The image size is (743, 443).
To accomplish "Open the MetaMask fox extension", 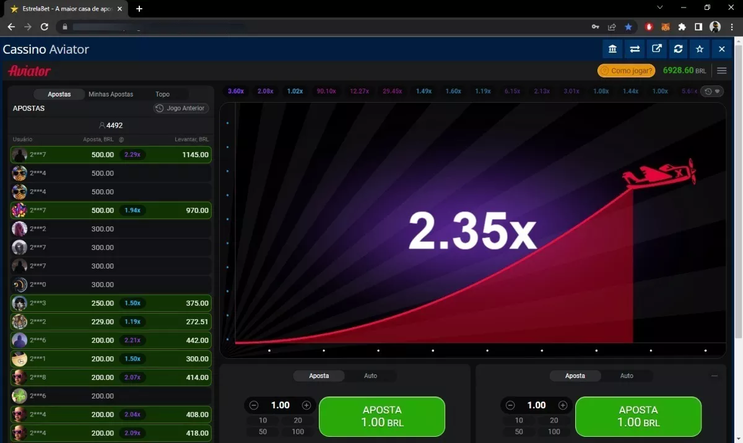I will coord(666,27).
